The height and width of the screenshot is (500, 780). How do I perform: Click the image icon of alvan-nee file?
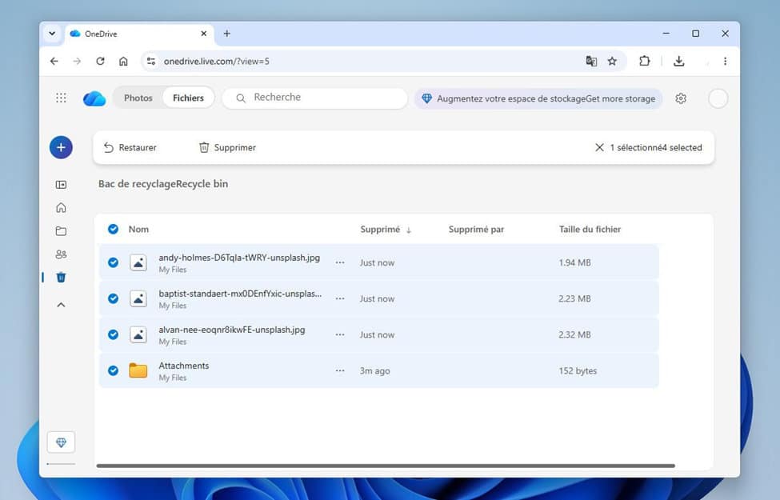[138, 335]
